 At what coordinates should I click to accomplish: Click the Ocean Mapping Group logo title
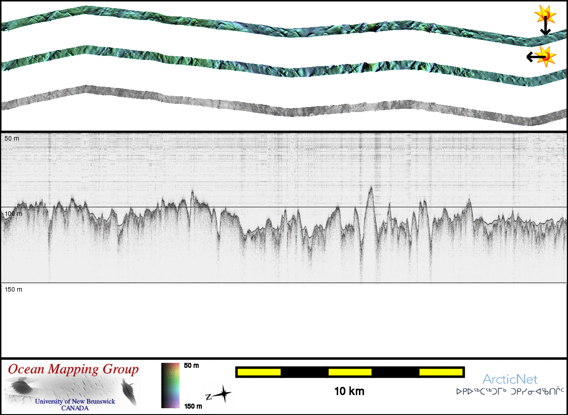coord(73,370)
